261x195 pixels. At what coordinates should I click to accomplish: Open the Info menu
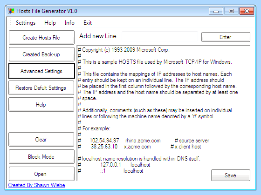coord(69,23)
